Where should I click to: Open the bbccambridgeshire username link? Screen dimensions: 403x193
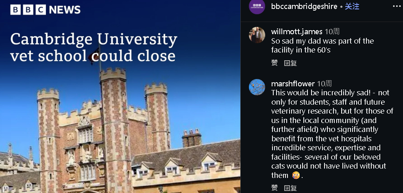[x=304, y=7]
